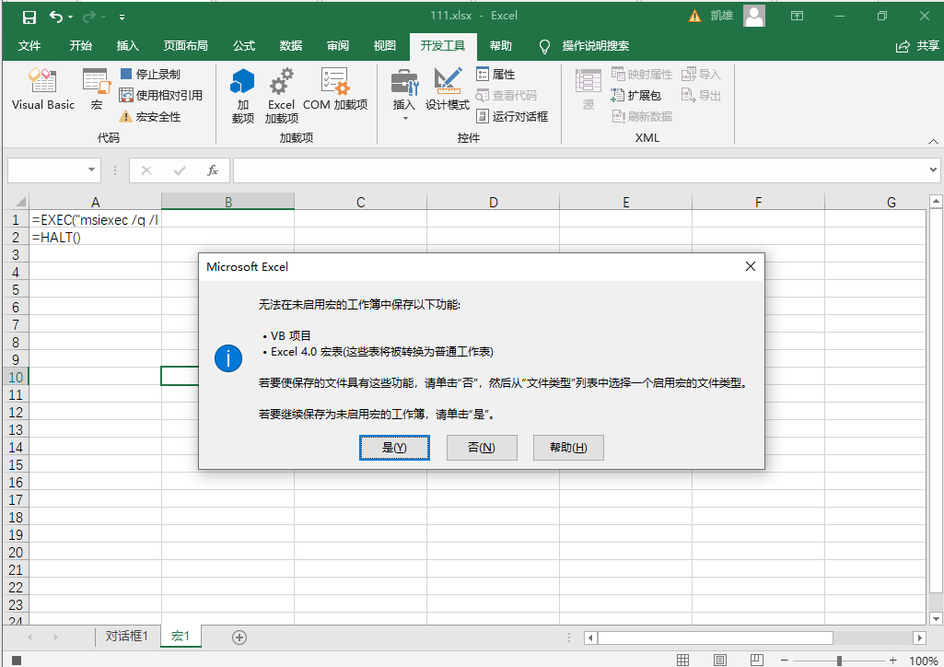Click vertical scrollbar down arrow
The height and width of the screenshot is (667, 944).
pyautogui.click(x=936, y=618)
